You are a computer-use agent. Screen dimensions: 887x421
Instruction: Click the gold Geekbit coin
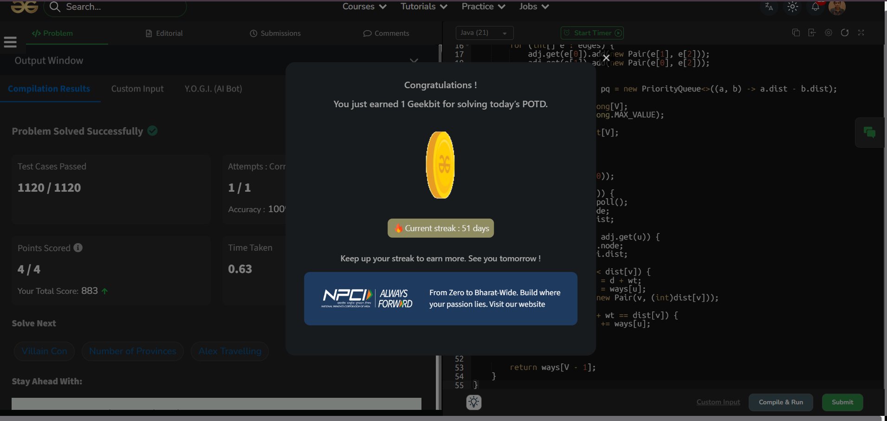440,165
